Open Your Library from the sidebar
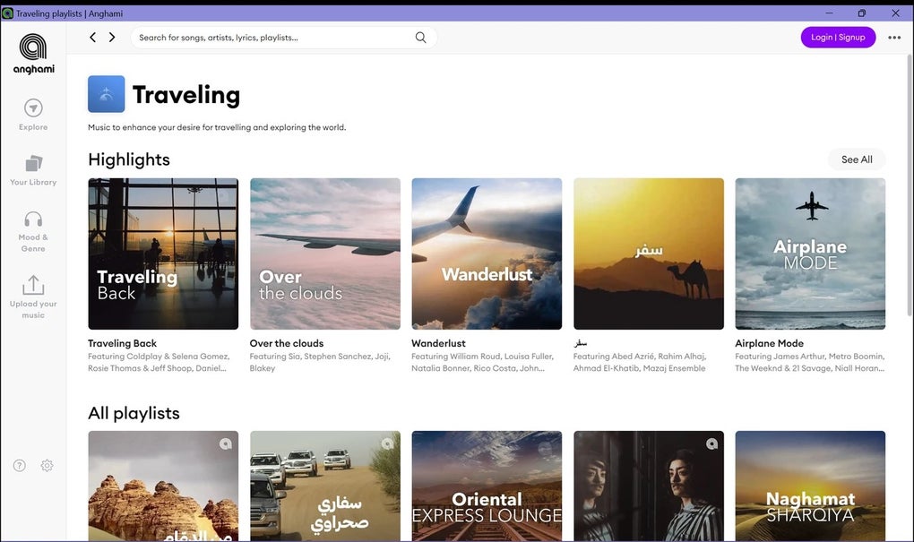This screenshot has width=914, height=542. [32, 170]
